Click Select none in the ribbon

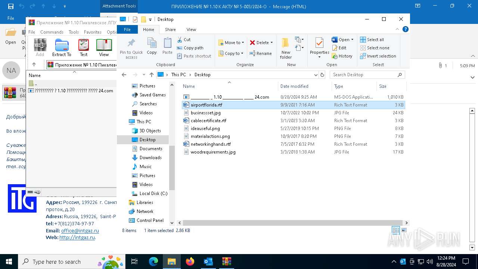pyautogui.click(x=375, y=48)
